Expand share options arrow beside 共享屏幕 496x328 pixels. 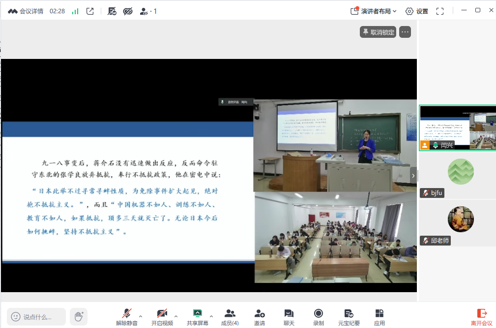211,316
